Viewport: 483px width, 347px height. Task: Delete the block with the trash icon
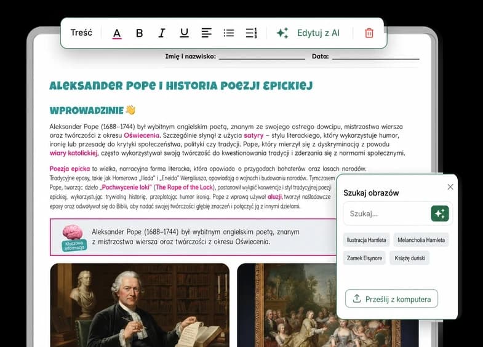(369, 33)
